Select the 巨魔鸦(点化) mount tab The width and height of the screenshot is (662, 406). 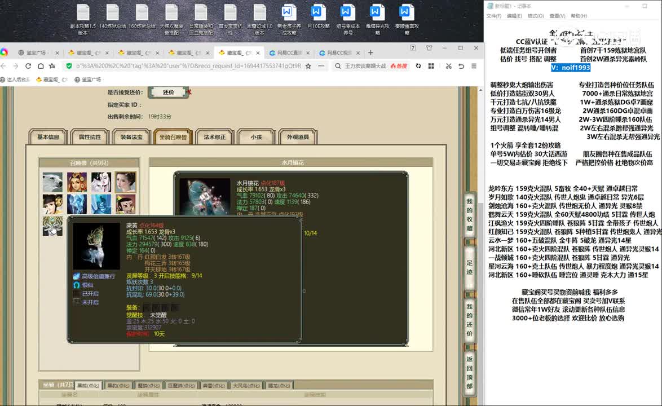point(181,385)
